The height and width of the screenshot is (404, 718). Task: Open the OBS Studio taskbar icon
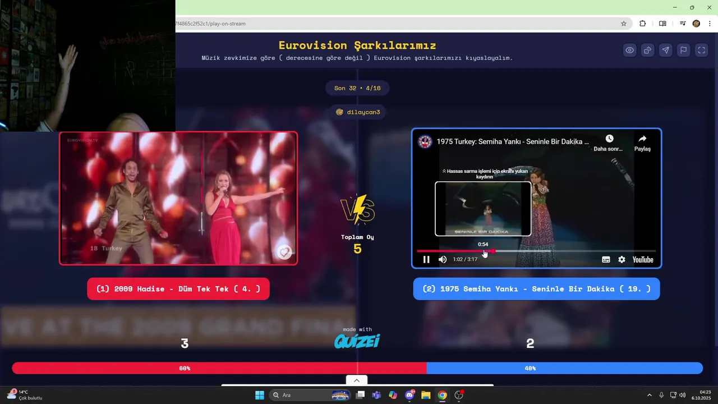pos(459,395)
